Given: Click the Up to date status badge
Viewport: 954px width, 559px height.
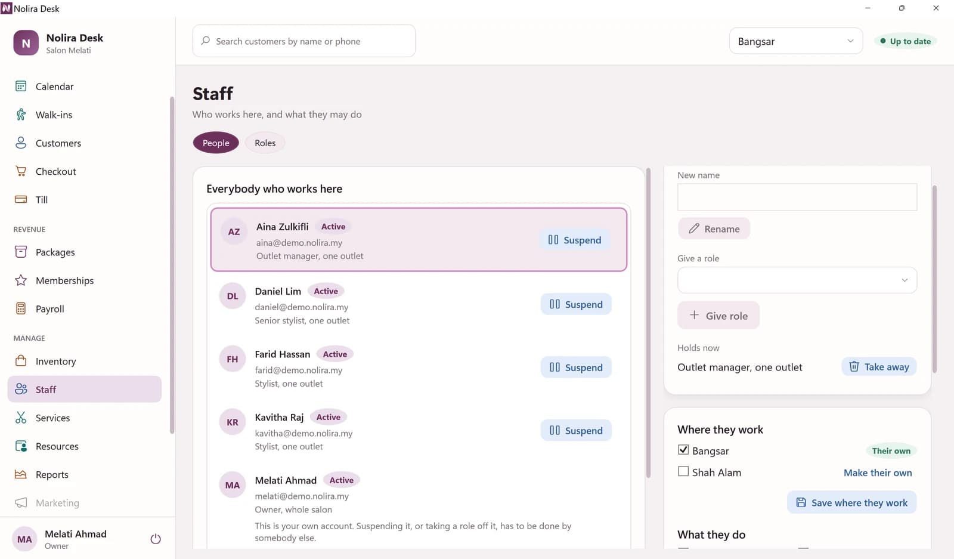Looking at the screenshot, I should pos(906,41).
